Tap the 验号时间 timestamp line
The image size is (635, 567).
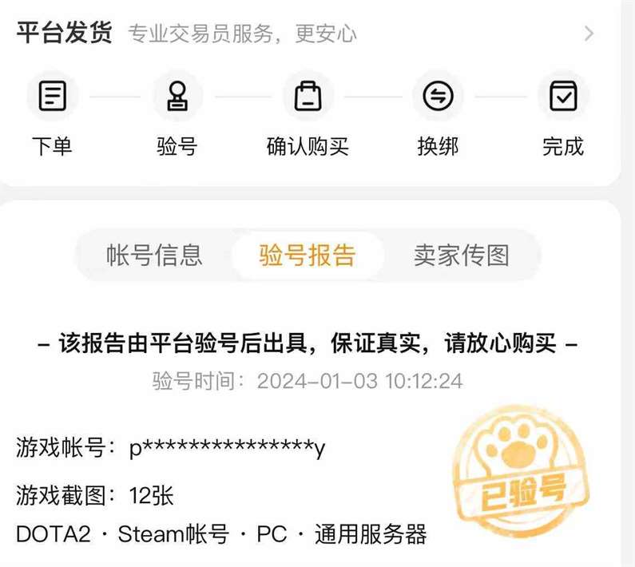(308, 381)
